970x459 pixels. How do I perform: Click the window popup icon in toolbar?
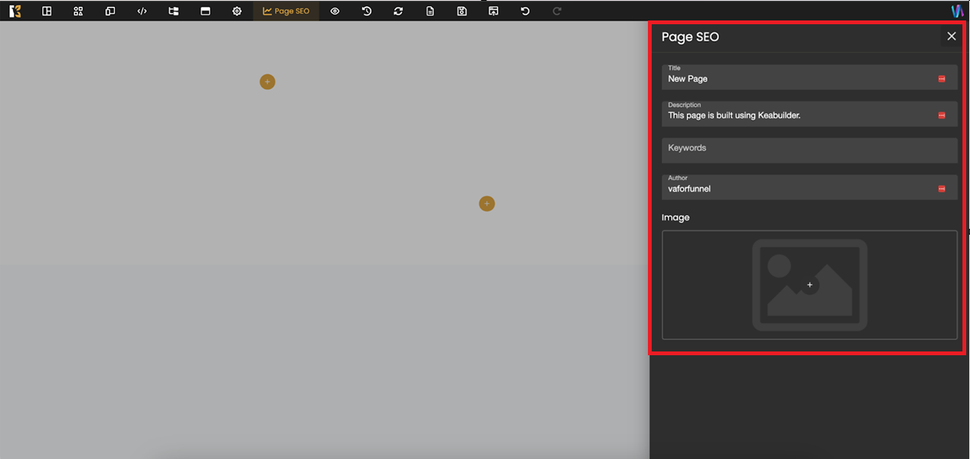[205, 11]
